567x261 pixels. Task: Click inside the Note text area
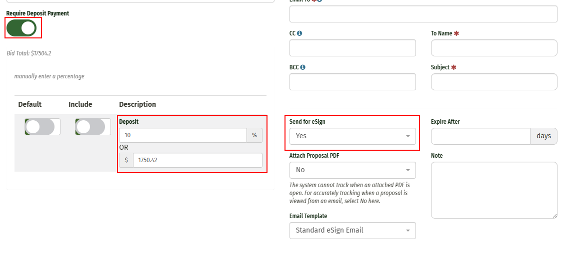[493, 190]
